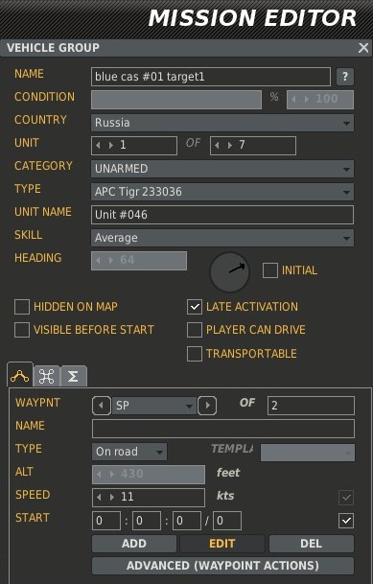
Task: Switch to the triggered actions tab
Action: (x=47, y=377)
